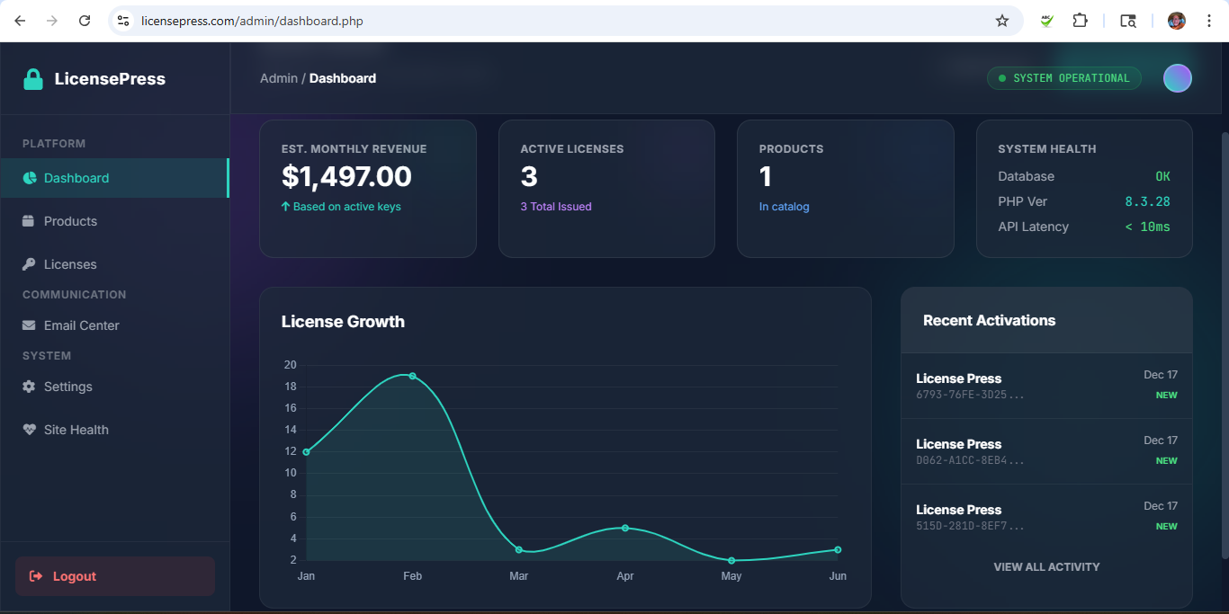Open the user avatar menu top right
Image resolution: width=1229 pixels, height=614 pixels.
click(x=1177, y=78)
